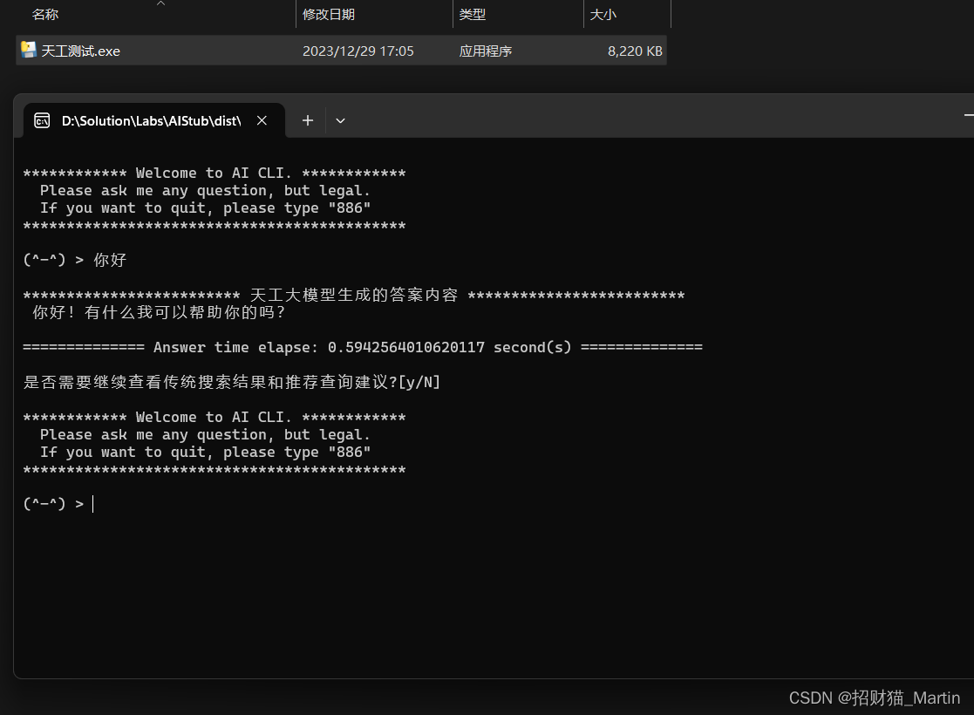Click the 你好 input after the first prompt
Image resolution: width=974 pixels, height=715 pixels.
pos(110,260)
